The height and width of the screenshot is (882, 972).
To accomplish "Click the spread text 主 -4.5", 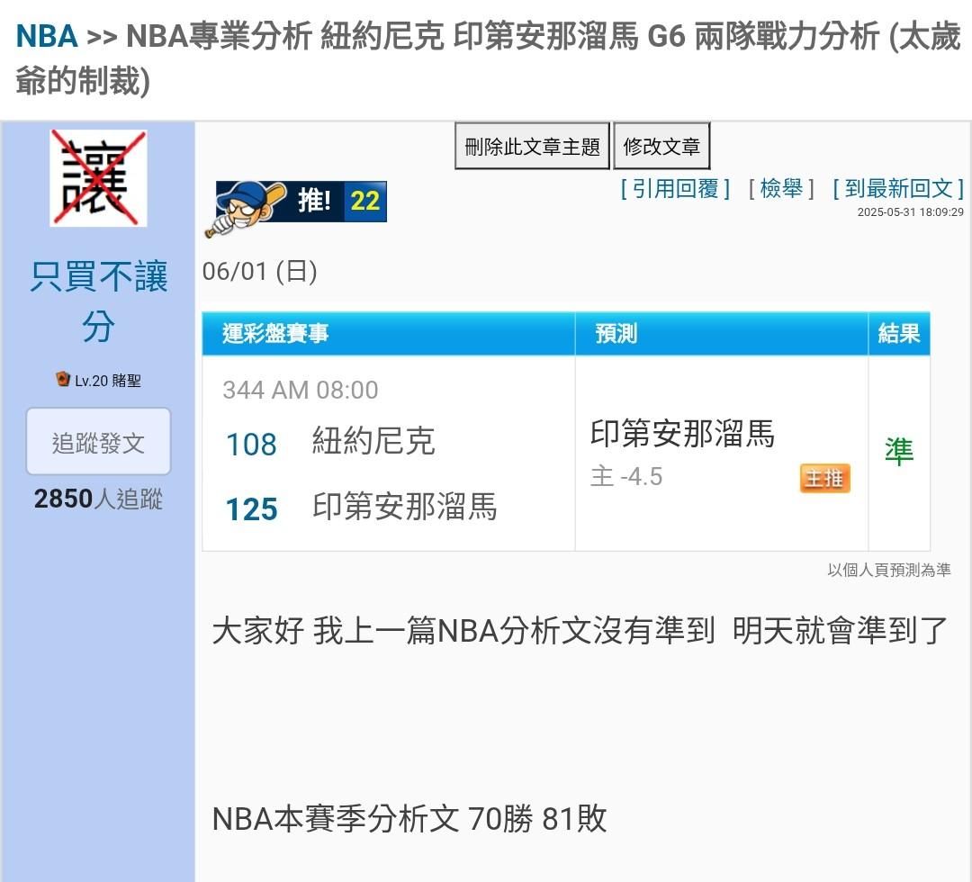I will tap(626, 477).
